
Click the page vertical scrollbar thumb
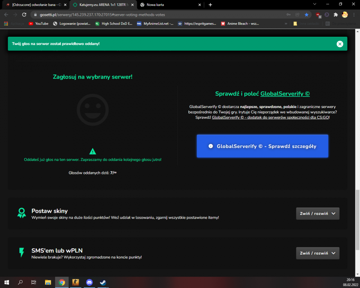357,220
